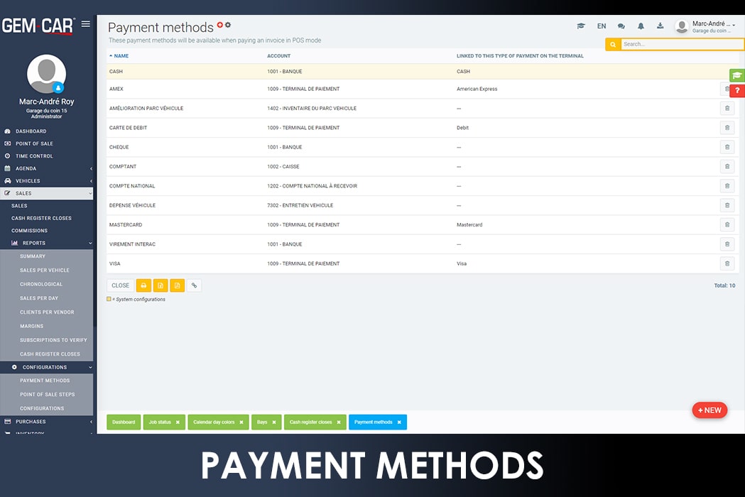
Task: Open Point of Sale Steps configuration
Action: pyautogui.click(x=47, y=395)
